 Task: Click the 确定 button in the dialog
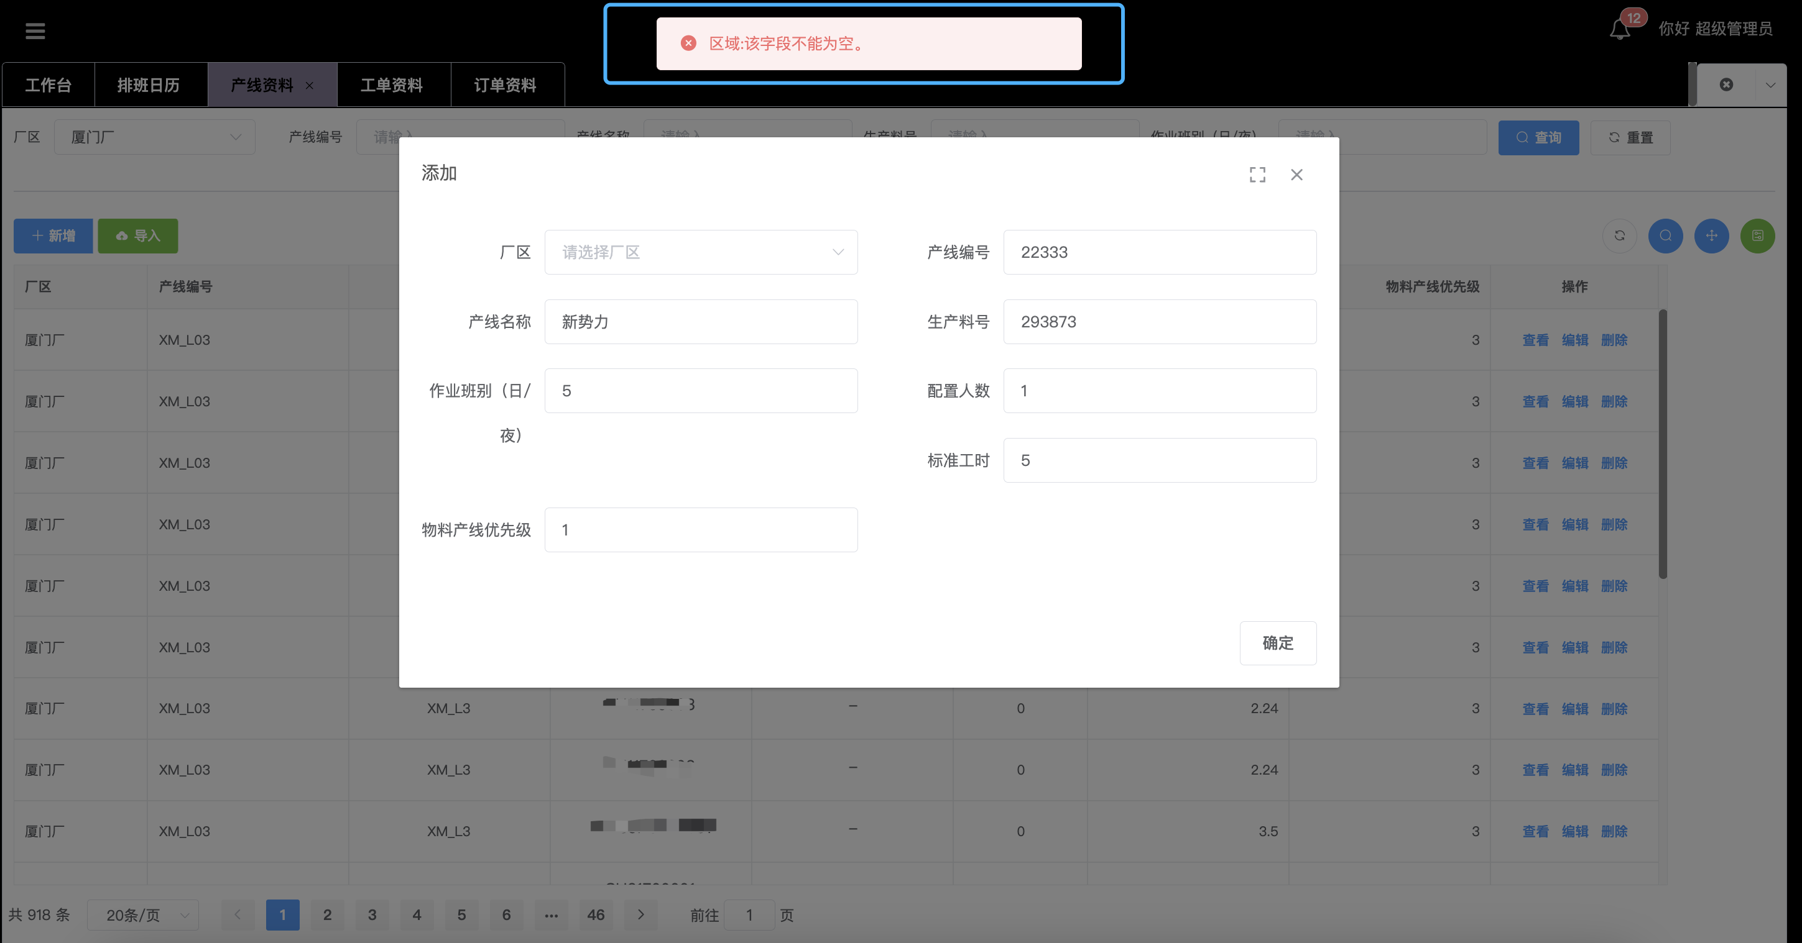[x=1277, y=642]
